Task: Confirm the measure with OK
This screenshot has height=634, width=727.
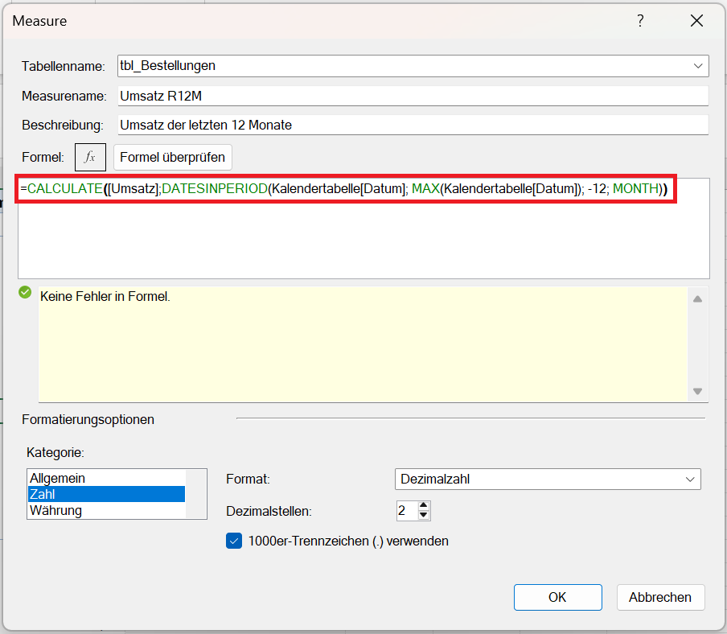Action: tap(557, 597)
